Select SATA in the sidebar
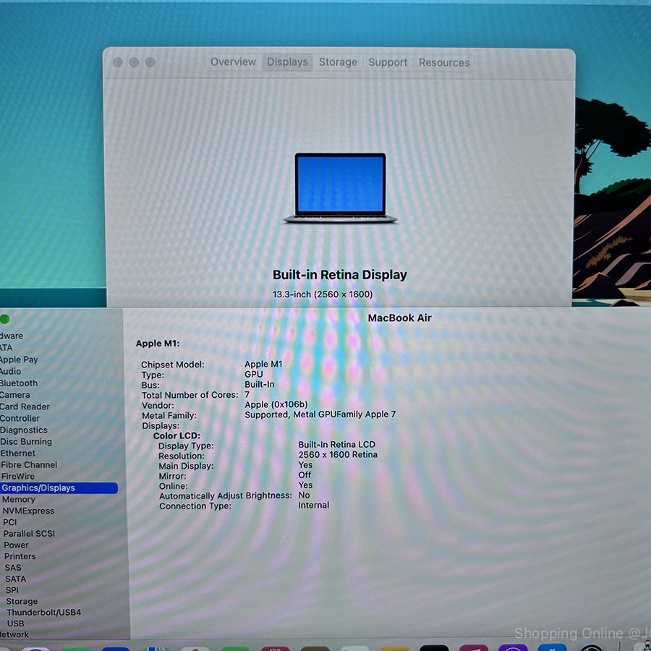This screenshot has width=651, height=651. coord(16,579)
